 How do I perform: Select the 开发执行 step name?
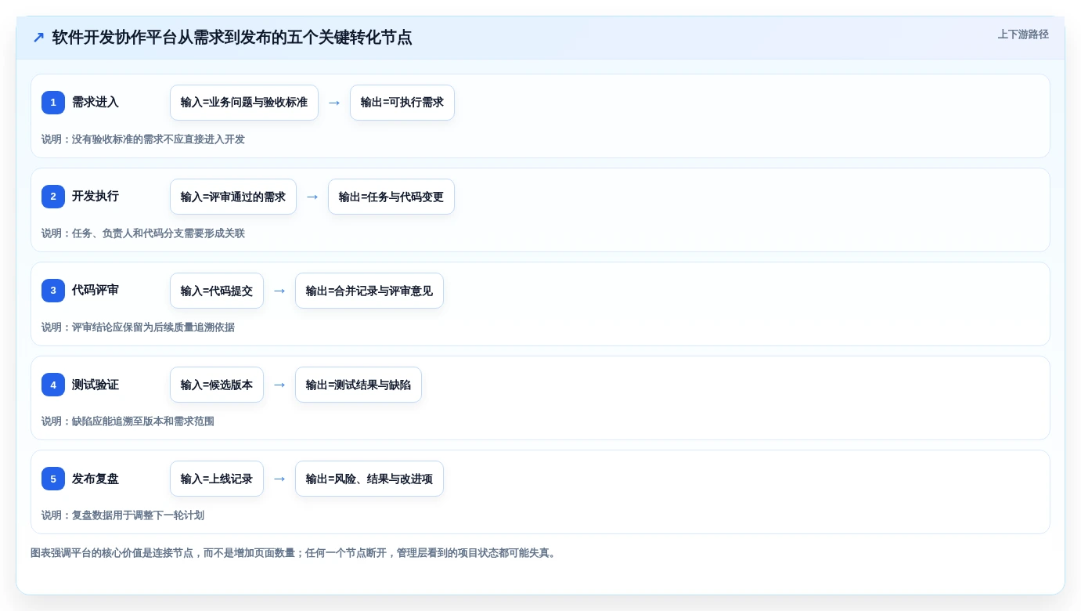point(95,196)
